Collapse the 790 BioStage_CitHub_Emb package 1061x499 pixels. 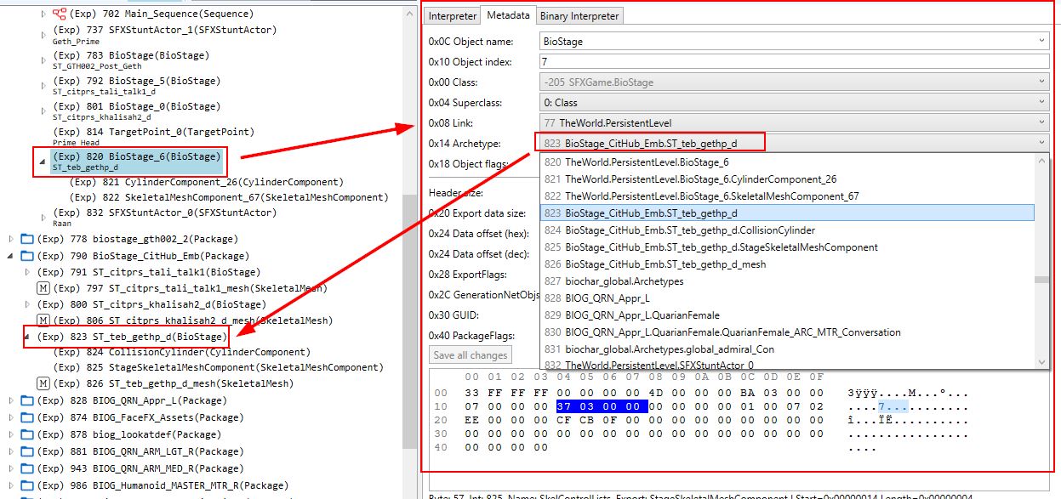pyautogui.click(x=11, y=256)
